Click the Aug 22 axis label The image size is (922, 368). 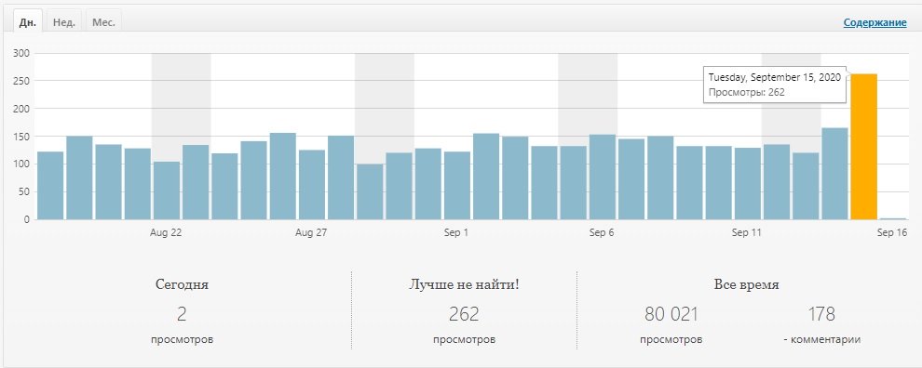coord(166,233)
